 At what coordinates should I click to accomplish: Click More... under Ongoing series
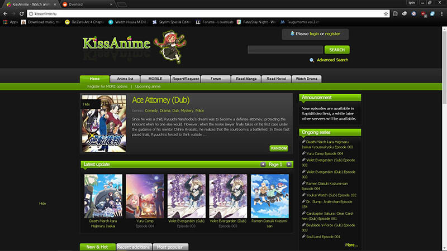coord(351,245)
